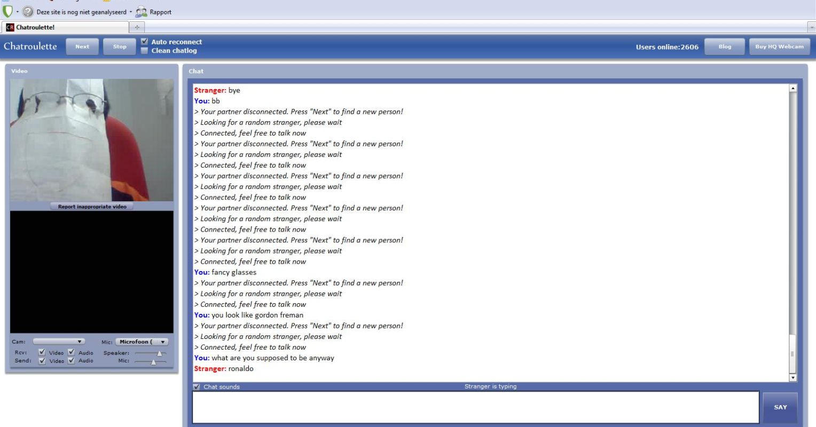Click the chat message input box
The height and width of the screenshot is (427, 816).
tap(475, 407)
